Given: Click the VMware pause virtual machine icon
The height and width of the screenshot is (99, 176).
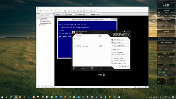Looking at the screenshot, I should click(59, 11).
